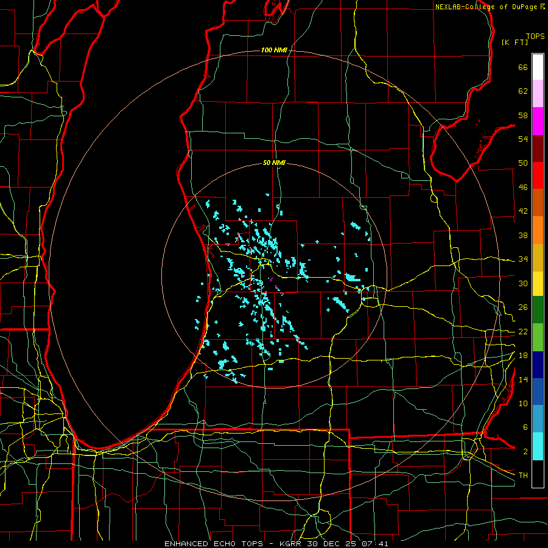
Task: Click the 50 NMI range ring label
Action: [x=274, y=163]
